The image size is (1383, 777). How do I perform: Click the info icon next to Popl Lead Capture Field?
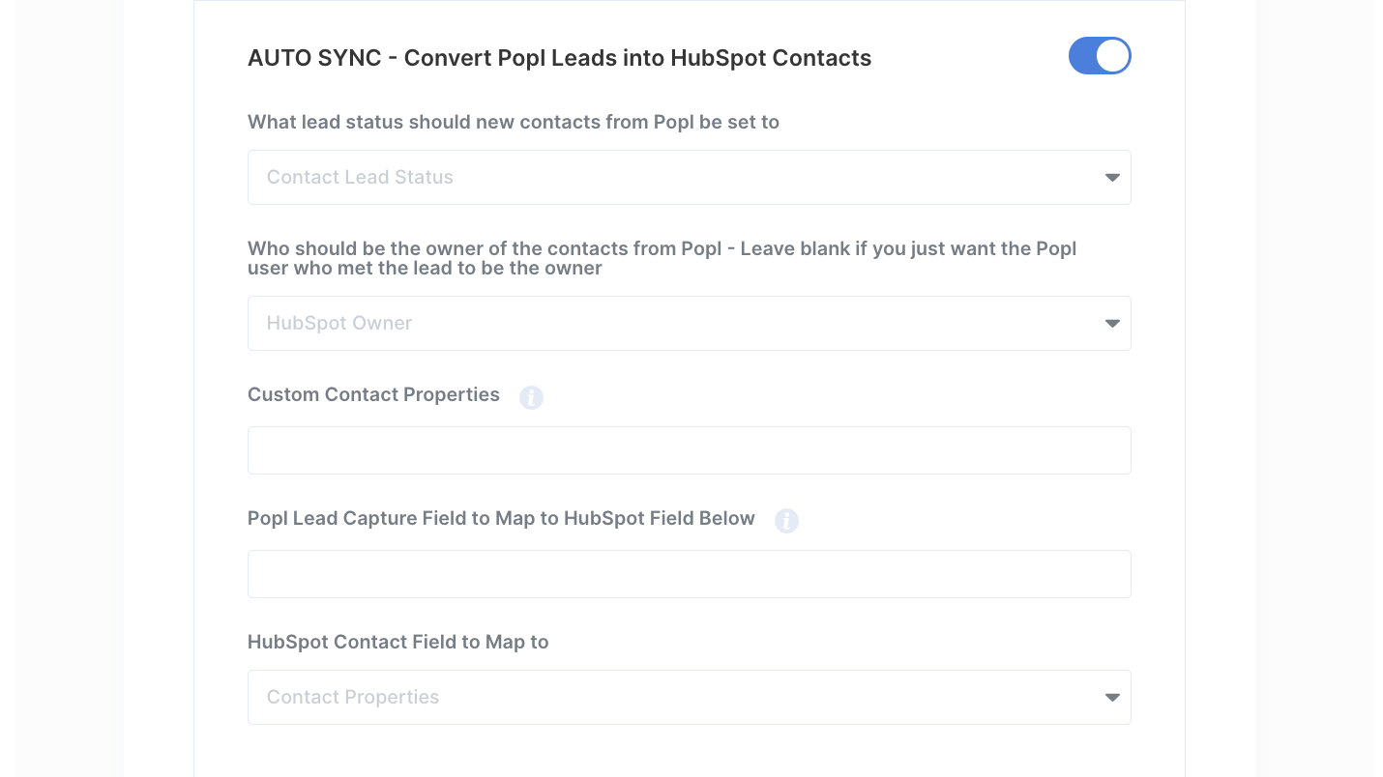[x=786, y=521]
